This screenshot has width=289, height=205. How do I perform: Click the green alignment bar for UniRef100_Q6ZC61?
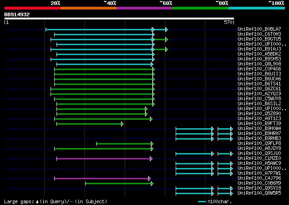tap(102, 89)
